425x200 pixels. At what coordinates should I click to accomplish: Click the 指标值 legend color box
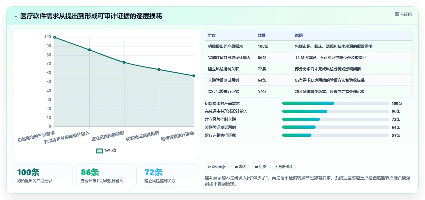pos(100,151)
